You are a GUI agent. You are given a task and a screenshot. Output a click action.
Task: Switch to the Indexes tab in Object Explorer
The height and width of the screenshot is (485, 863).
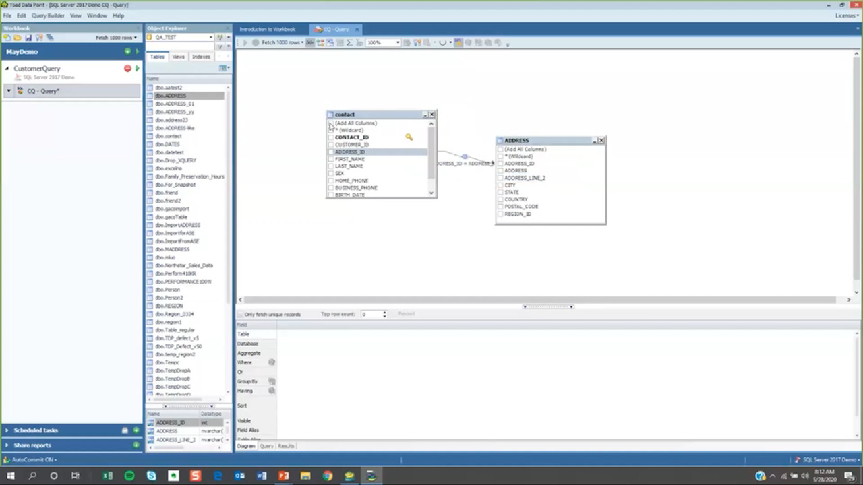pos(201,57)
